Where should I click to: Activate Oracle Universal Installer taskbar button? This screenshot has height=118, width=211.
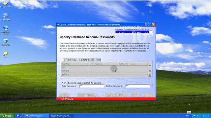pyautogui.click(x=62, y=116)
